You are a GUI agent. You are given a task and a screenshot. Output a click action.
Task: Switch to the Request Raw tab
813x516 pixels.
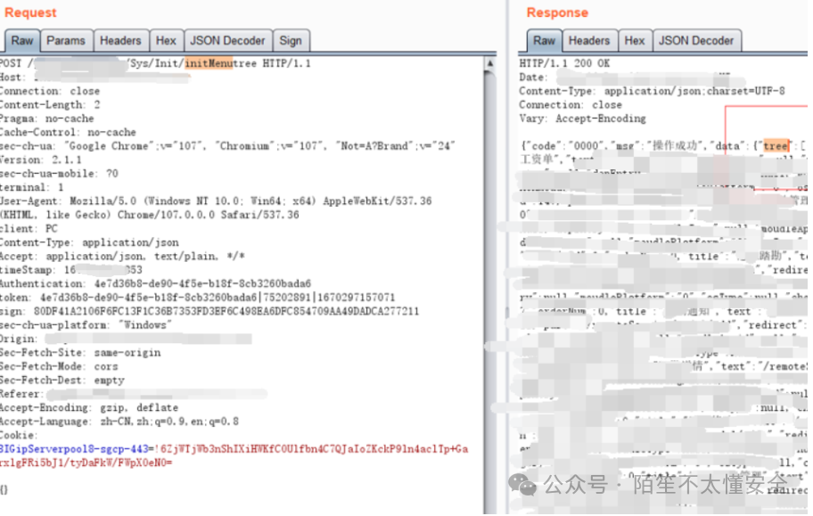22,40
